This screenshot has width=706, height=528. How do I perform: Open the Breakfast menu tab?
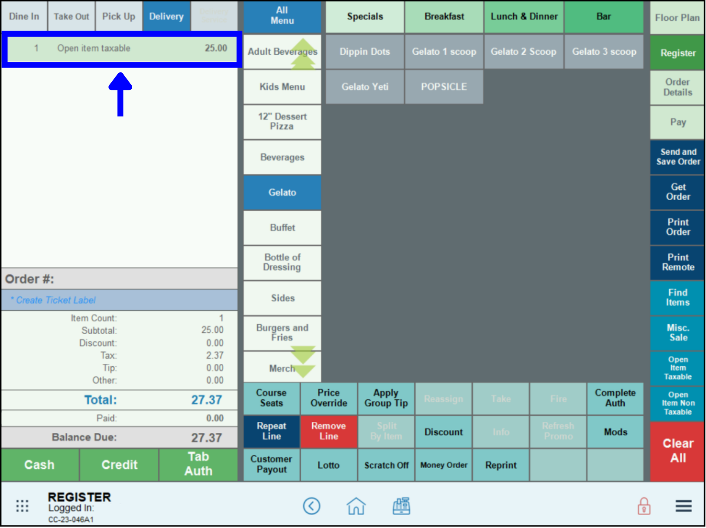coord(444,16)
